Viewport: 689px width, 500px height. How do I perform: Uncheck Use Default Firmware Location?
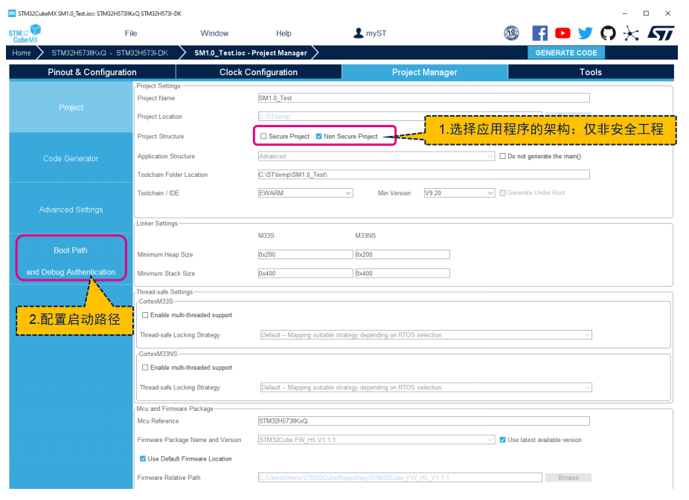[143, 459]
